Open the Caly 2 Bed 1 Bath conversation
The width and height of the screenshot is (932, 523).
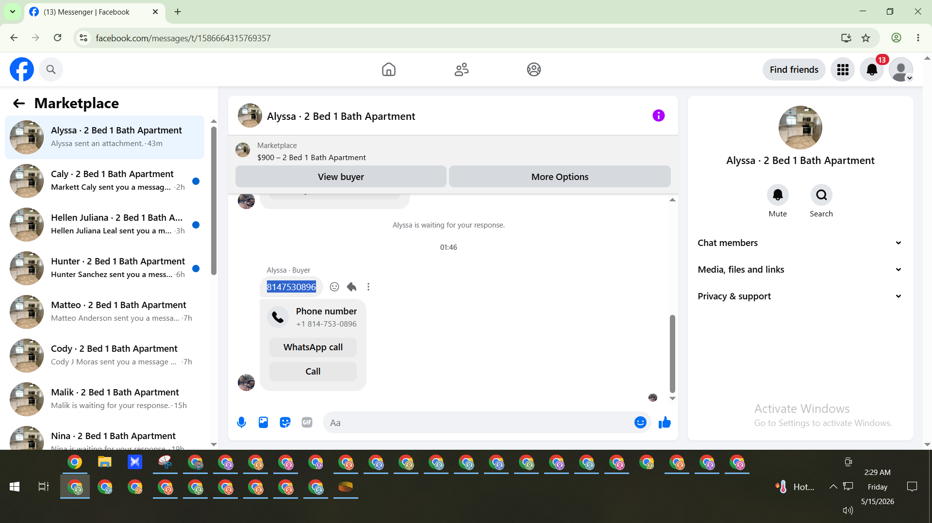104,181
